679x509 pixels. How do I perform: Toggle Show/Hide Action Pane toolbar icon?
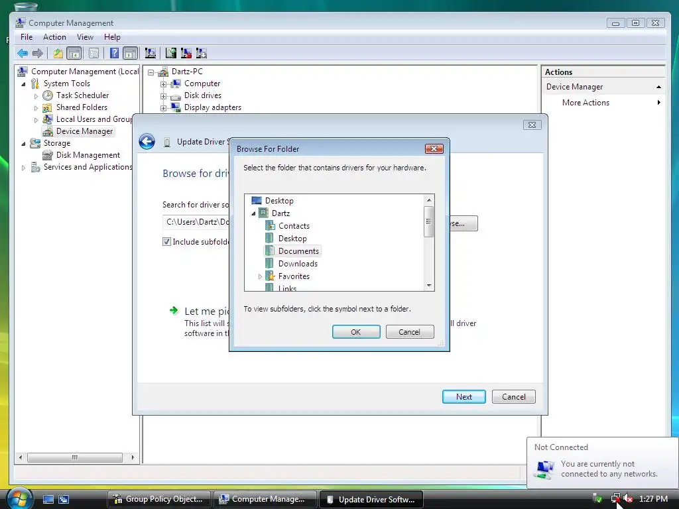pos(131,53)
